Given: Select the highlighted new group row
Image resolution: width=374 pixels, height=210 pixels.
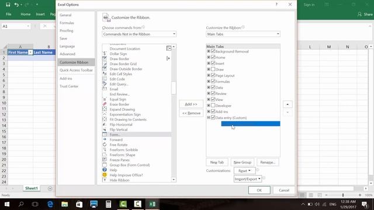Looking at the screenshot, I should [x=251, y=124].
